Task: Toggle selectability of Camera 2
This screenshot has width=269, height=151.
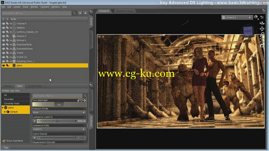Action: (x=8, y=36)
